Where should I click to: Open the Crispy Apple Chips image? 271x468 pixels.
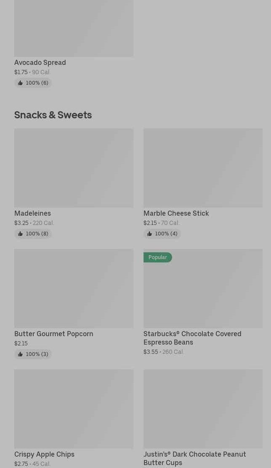(74, 409)
